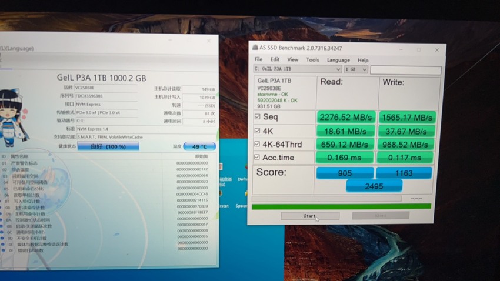Click the stornvme - OK driver status text
Image resolution: width=500 pixels, height=281 pixels.
tap(272, 94)
